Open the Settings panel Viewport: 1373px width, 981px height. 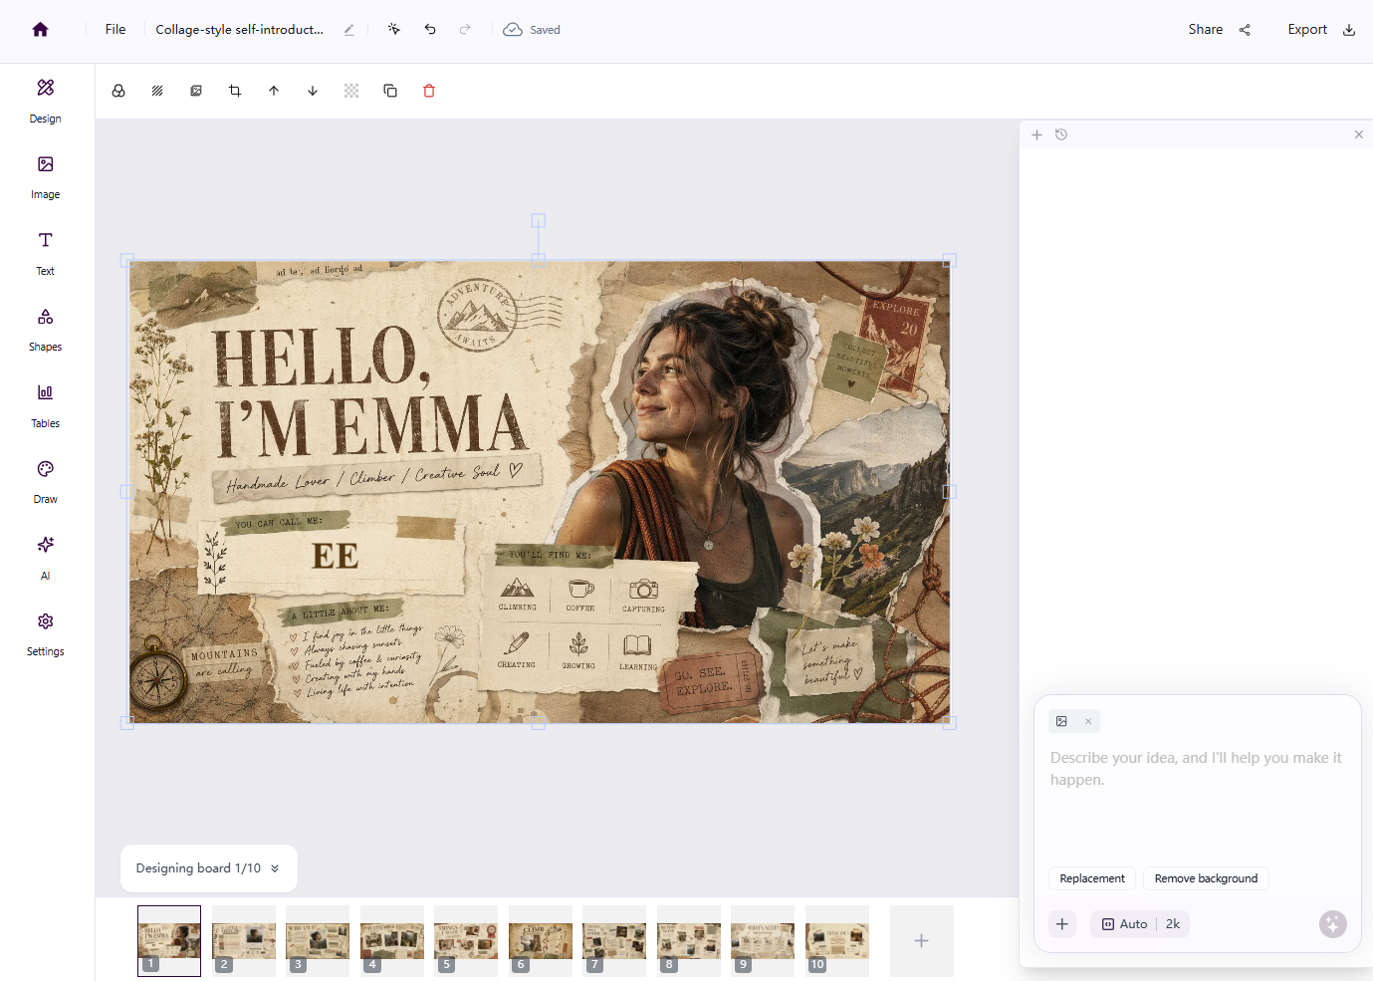pyautogui.click(x=46, y=634)
